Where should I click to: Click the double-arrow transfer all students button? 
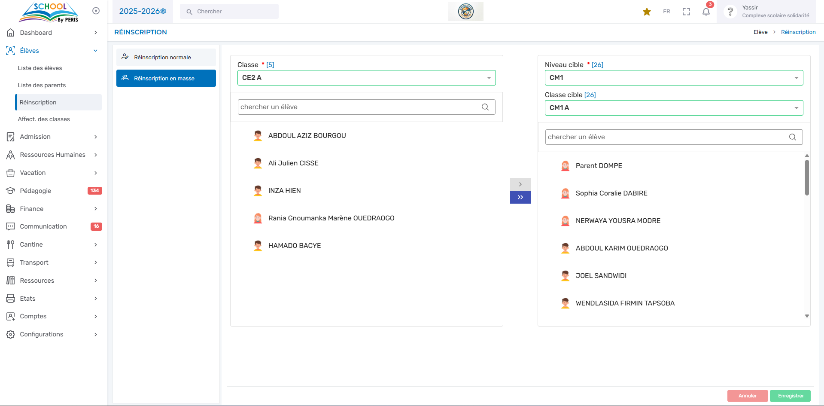click(520, 197)
